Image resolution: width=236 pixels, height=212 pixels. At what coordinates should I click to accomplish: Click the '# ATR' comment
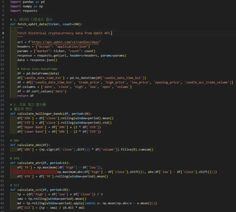tap(15, 158)
